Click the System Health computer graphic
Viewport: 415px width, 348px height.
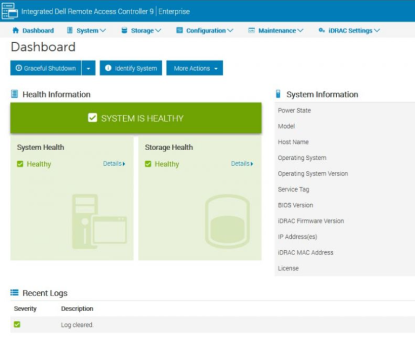(99, 222)
